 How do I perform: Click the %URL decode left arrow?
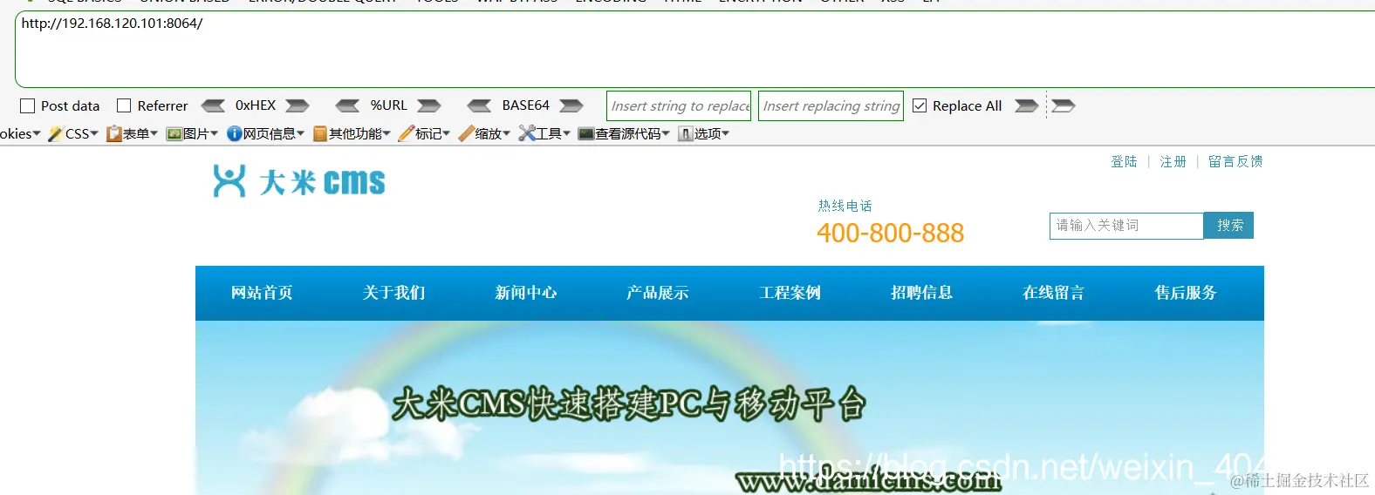pos(348,105)
